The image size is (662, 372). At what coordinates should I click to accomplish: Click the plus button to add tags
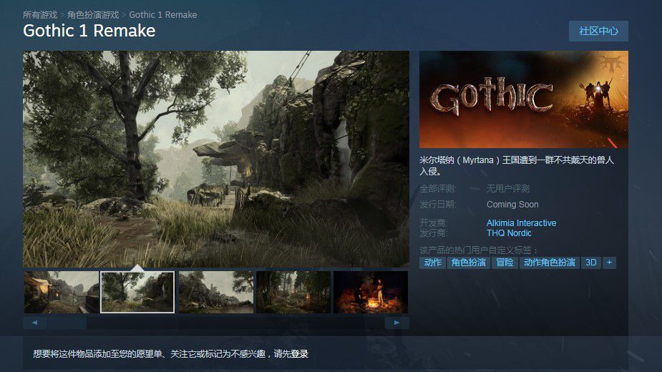tap(609, 263)
